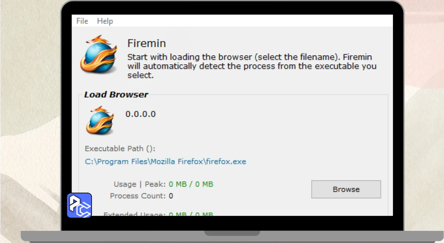Click the Process Count value 0
The width and height of the screenshot is (444, 243).
[171, 196]
